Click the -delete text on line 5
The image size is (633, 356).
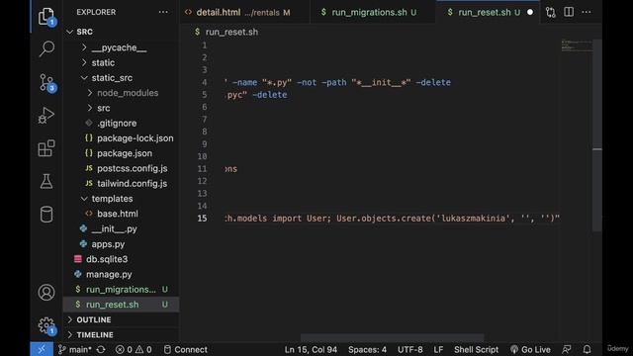point(269,95)
